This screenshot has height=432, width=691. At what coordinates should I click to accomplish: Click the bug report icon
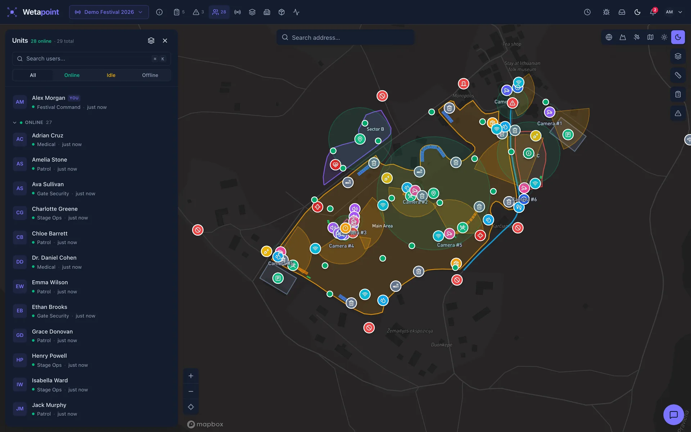[606, 12]
